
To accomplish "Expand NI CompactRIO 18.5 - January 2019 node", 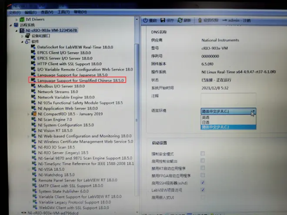I will coord(28,114).
